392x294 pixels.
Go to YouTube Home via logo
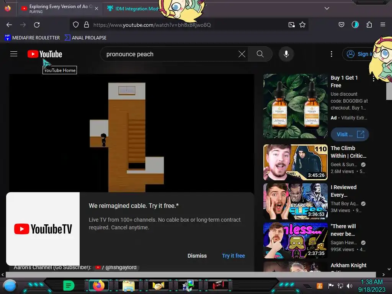coord(45,54)
